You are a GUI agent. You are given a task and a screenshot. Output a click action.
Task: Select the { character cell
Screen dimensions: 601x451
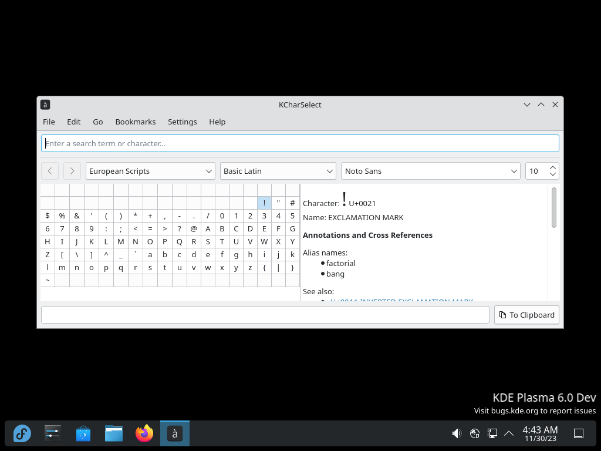click(264, 268)
